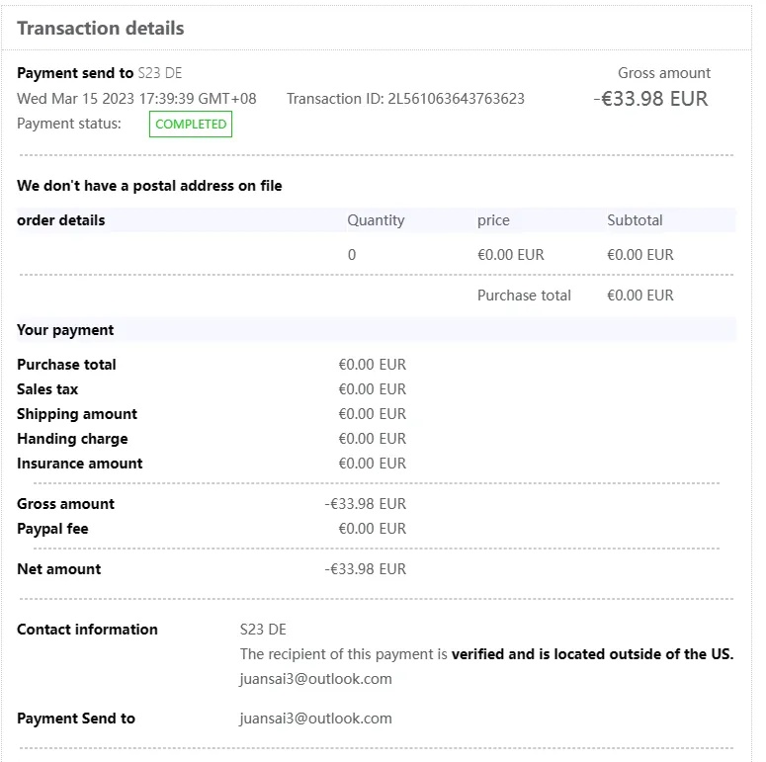Image resolution: width=766 pixels, height=762 pixels.
Task: Click the S23 DE recipient name in the header
Action: pyautogui.click(x=160, y=73)
